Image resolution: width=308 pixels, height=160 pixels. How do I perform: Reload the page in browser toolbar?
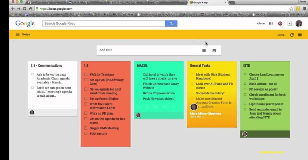click(x=25, y=9)
